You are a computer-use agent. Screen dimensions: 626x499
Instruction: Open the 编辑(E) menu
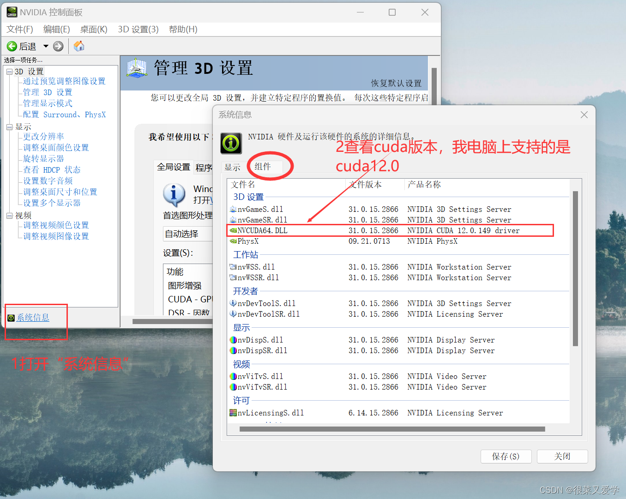[56, 29]
